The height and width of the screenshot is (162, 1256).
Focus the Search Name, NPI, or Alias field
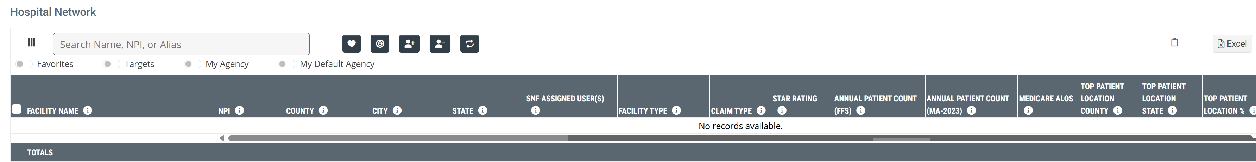point(181,44)
